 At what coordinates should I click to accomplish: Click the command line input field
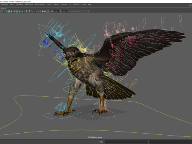(x=126, y=142)
